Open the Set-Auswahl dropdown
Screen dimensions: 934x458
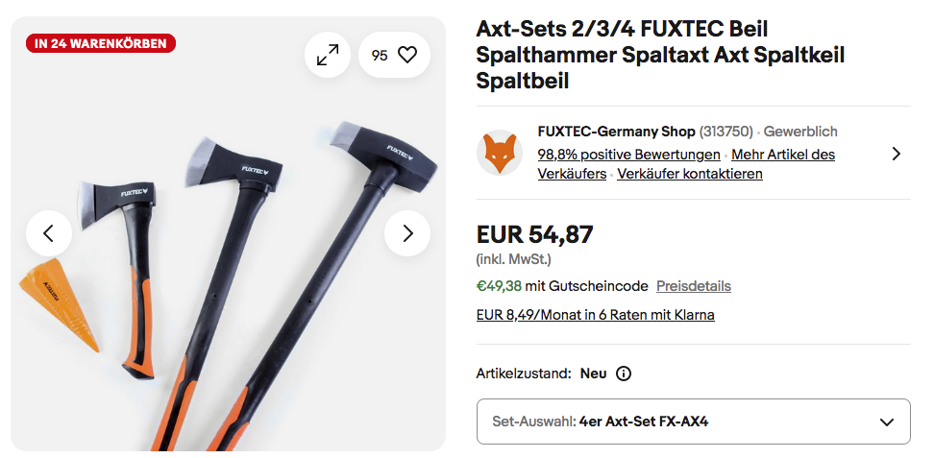tap(693, 422)
